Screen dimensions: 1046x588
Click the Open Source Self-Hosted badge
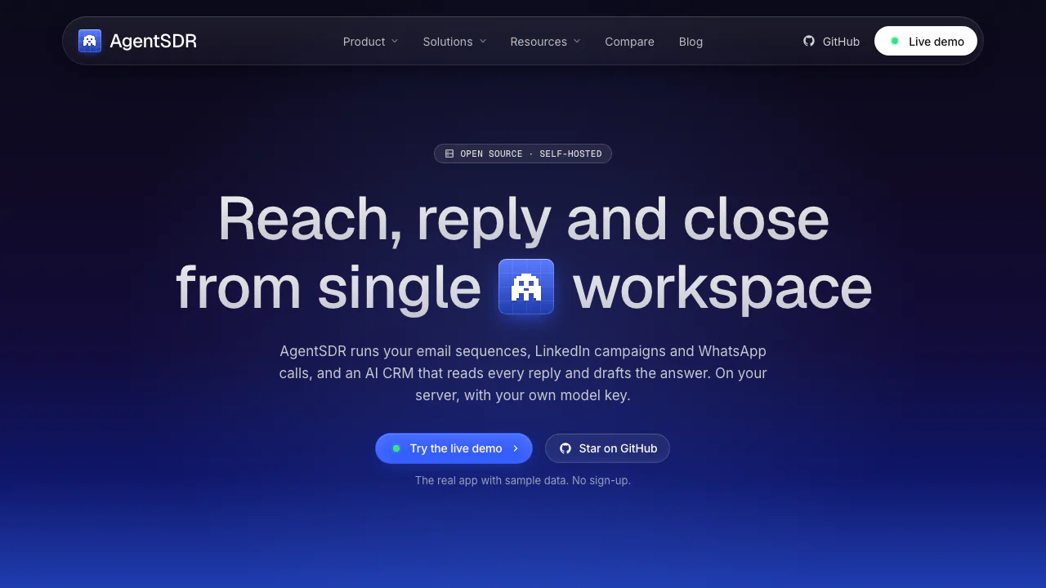click(x=523, y=154)
